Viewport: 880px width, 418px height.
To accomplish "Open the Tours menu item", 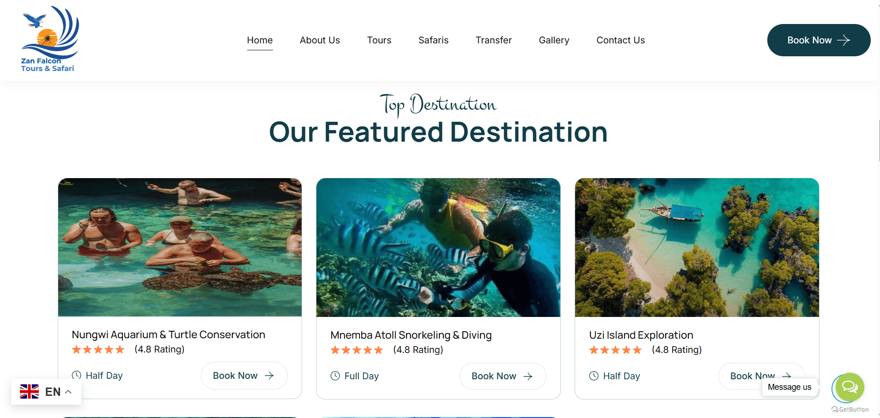I will (x=379, y=40).
